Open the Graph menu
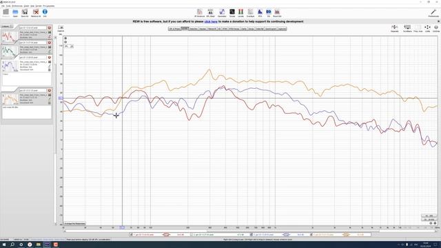The width and height of the screenshot is (441, 248). click(x=26, y=6)
